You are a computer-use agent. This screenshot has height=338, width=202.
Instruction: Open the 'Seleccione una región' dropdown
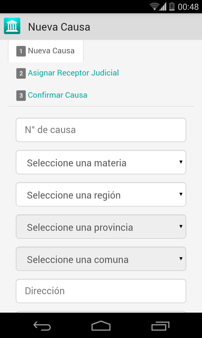pos(101,194)
